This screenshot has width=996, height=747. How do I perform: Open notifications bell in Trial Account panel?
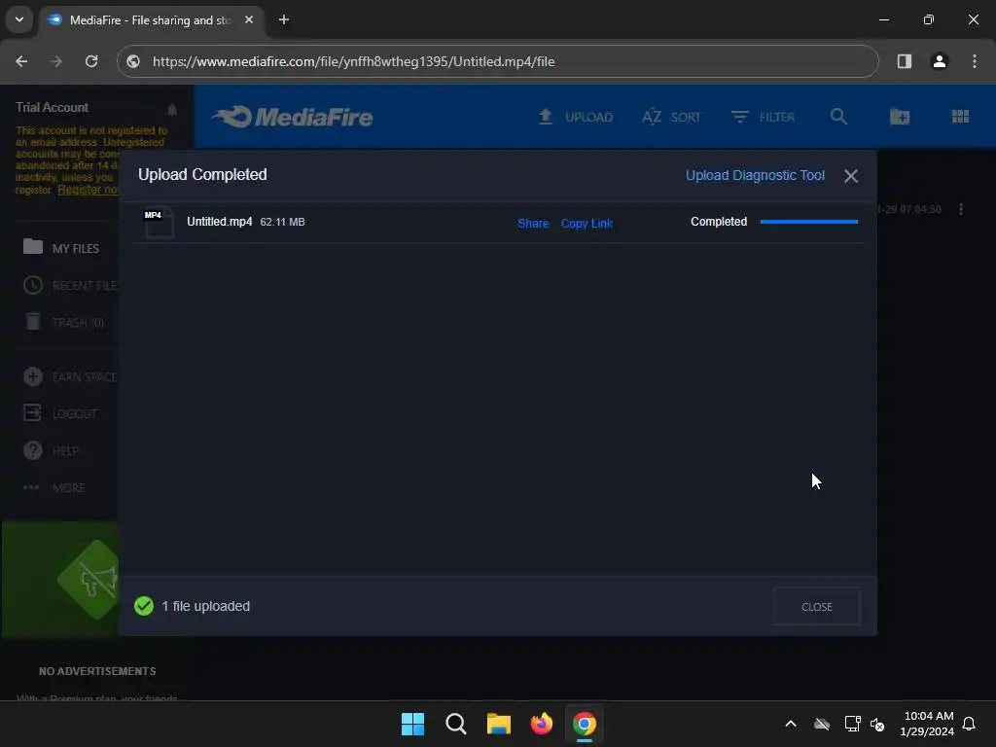[172, 109]
